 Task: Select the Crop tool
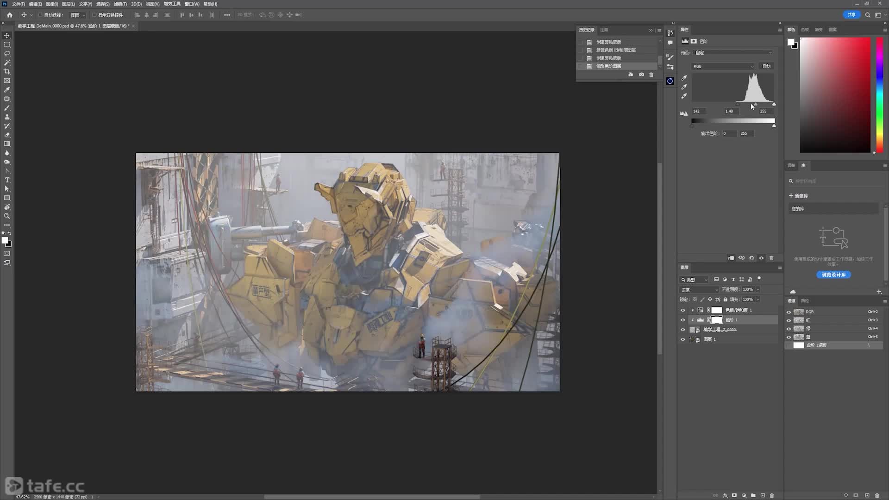coord(7,72)
